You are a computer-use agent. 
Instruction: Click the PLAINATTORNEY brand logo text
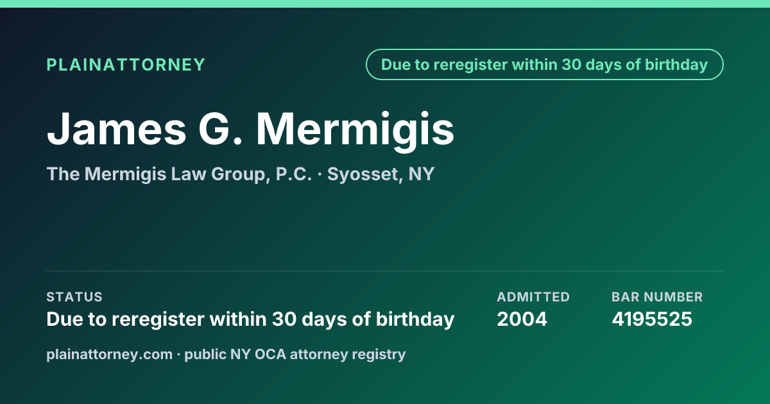click(126, 65)
